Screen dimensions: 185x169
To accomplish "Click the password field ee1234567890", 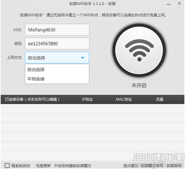I will tap(57, 43).
